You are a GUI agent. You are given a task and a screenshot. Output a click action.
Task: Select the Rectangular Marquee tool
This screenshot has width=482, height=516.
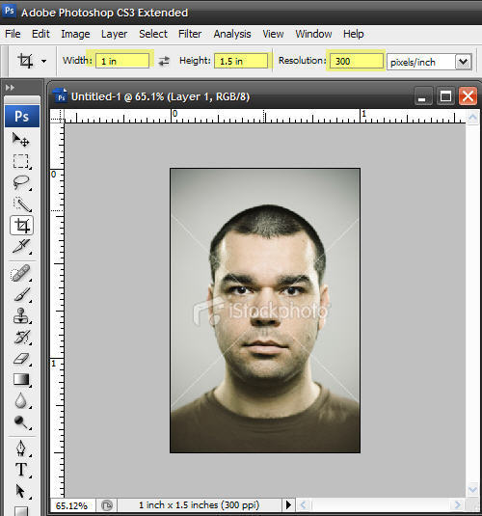tap(21, 161)
